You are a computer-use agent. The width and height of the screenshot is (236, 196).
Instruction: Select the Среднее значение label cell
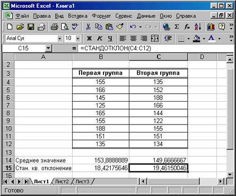coord(43,160)
